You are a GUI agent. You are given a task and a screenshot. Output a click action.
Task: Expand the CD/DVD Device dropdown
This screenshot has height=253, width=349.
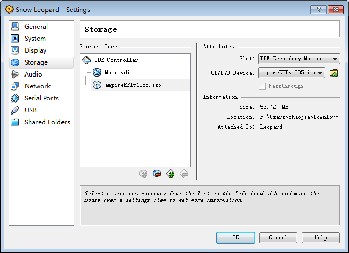[292, 73]
